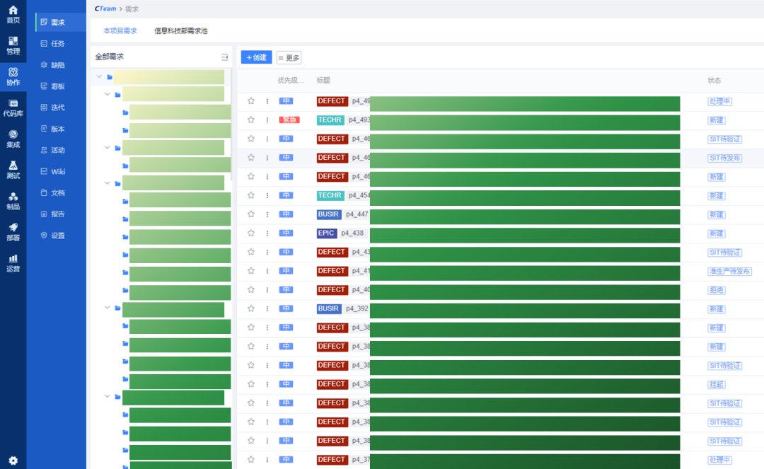764x469 pixels.
Task: Click the EPIC type tag
Action: [x=326, y=233]
